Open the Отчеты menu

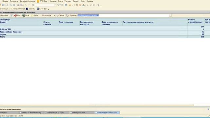tap(60, 1)
